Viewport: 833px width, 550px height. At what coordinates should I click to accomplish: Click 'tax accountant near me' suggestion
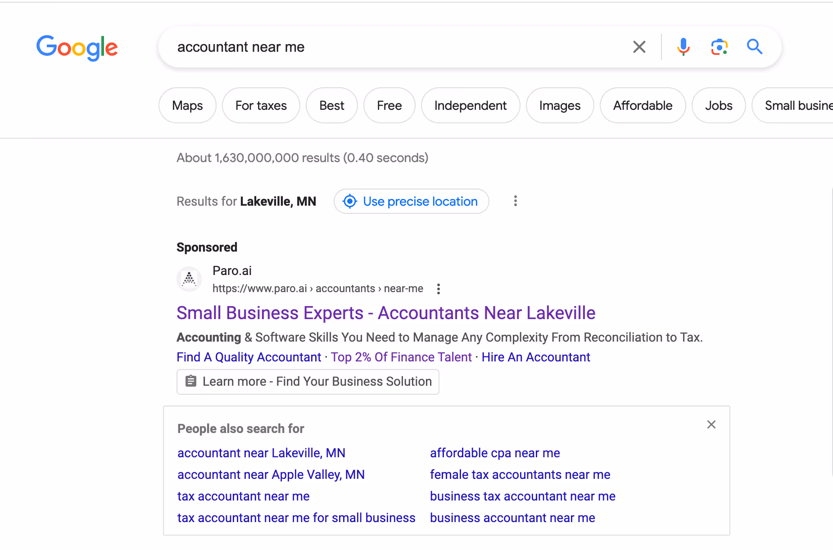point(244,496)
